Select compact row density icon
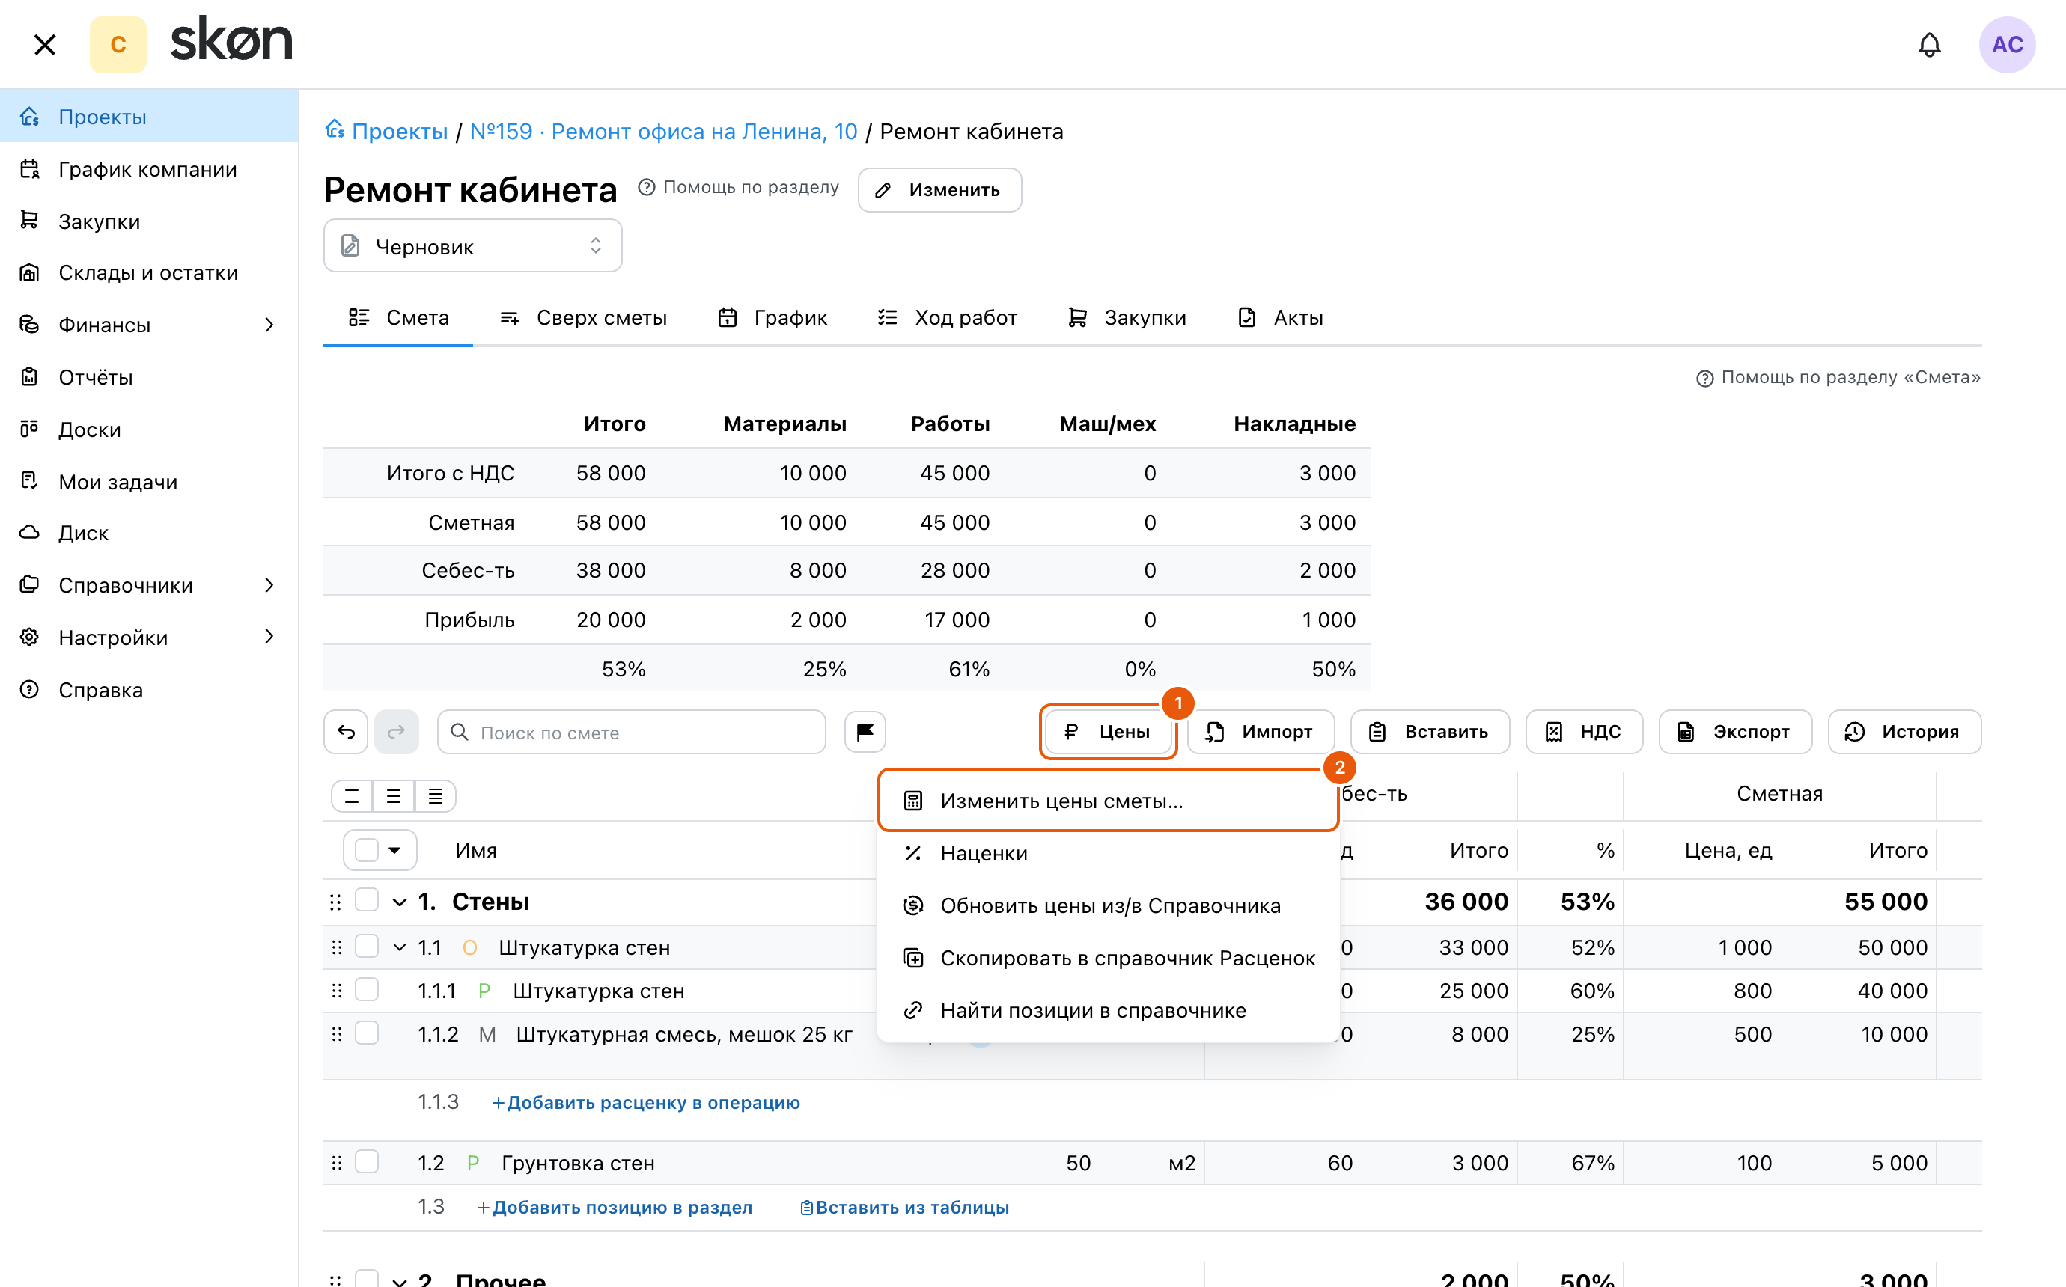The image size is (2066, 1287). pyautogui.click(x=352, y=796)
